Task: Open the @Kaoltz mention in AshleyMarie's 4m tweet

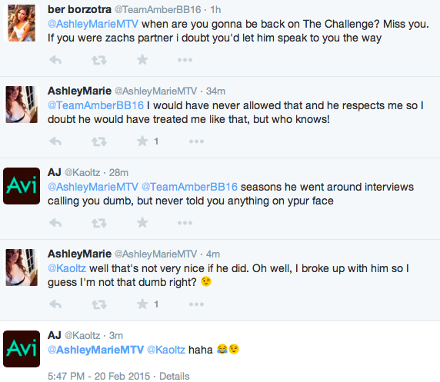Action: pos(67,268)
